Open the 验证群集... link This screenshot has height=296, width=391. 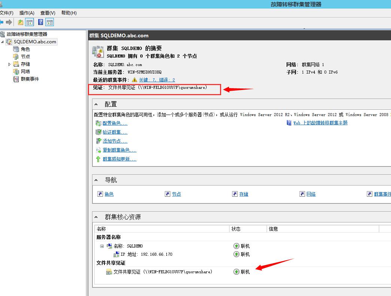[115, 132]
